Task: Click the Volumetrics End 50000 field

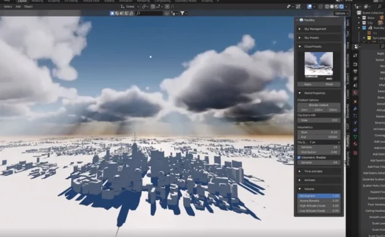Action: coord(319,138)
